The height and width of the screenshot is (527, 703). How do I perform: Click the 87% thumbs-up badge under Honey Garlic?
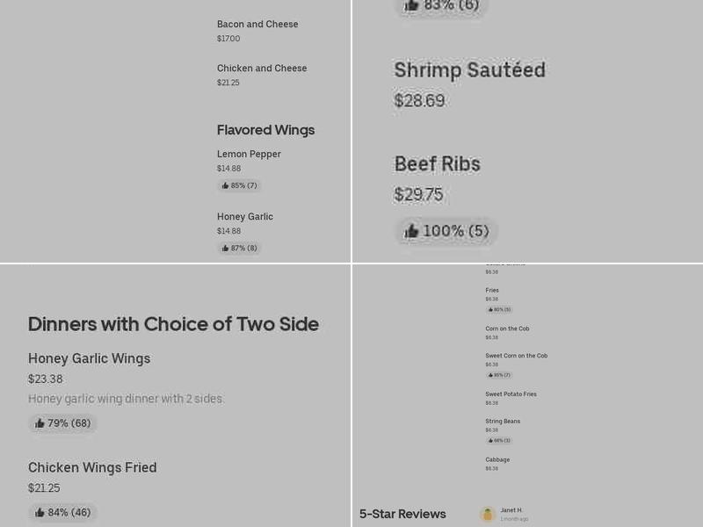pyautogui.click(x=238, y=248)
